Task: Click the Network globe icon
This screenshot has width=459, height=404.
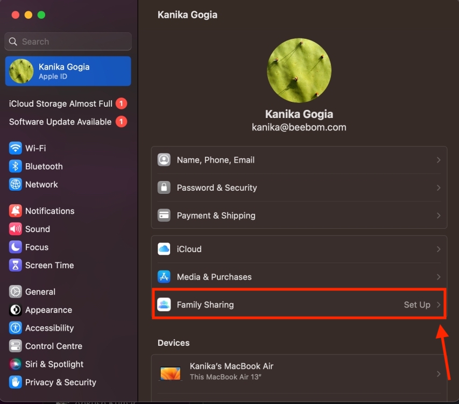Action: pos(15,185)
